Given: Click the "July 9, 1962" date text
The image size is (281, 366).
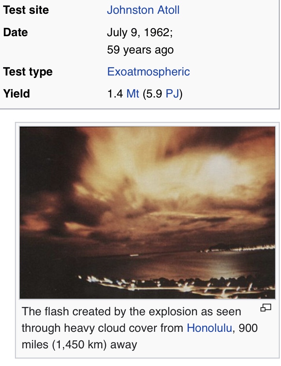Looking at the screenshot, I should point(139,32).
